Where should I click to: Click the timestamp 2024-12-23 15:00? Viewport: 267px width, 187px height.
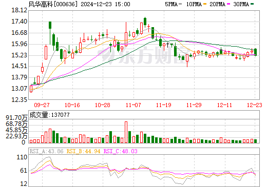(x=105, y=4)
